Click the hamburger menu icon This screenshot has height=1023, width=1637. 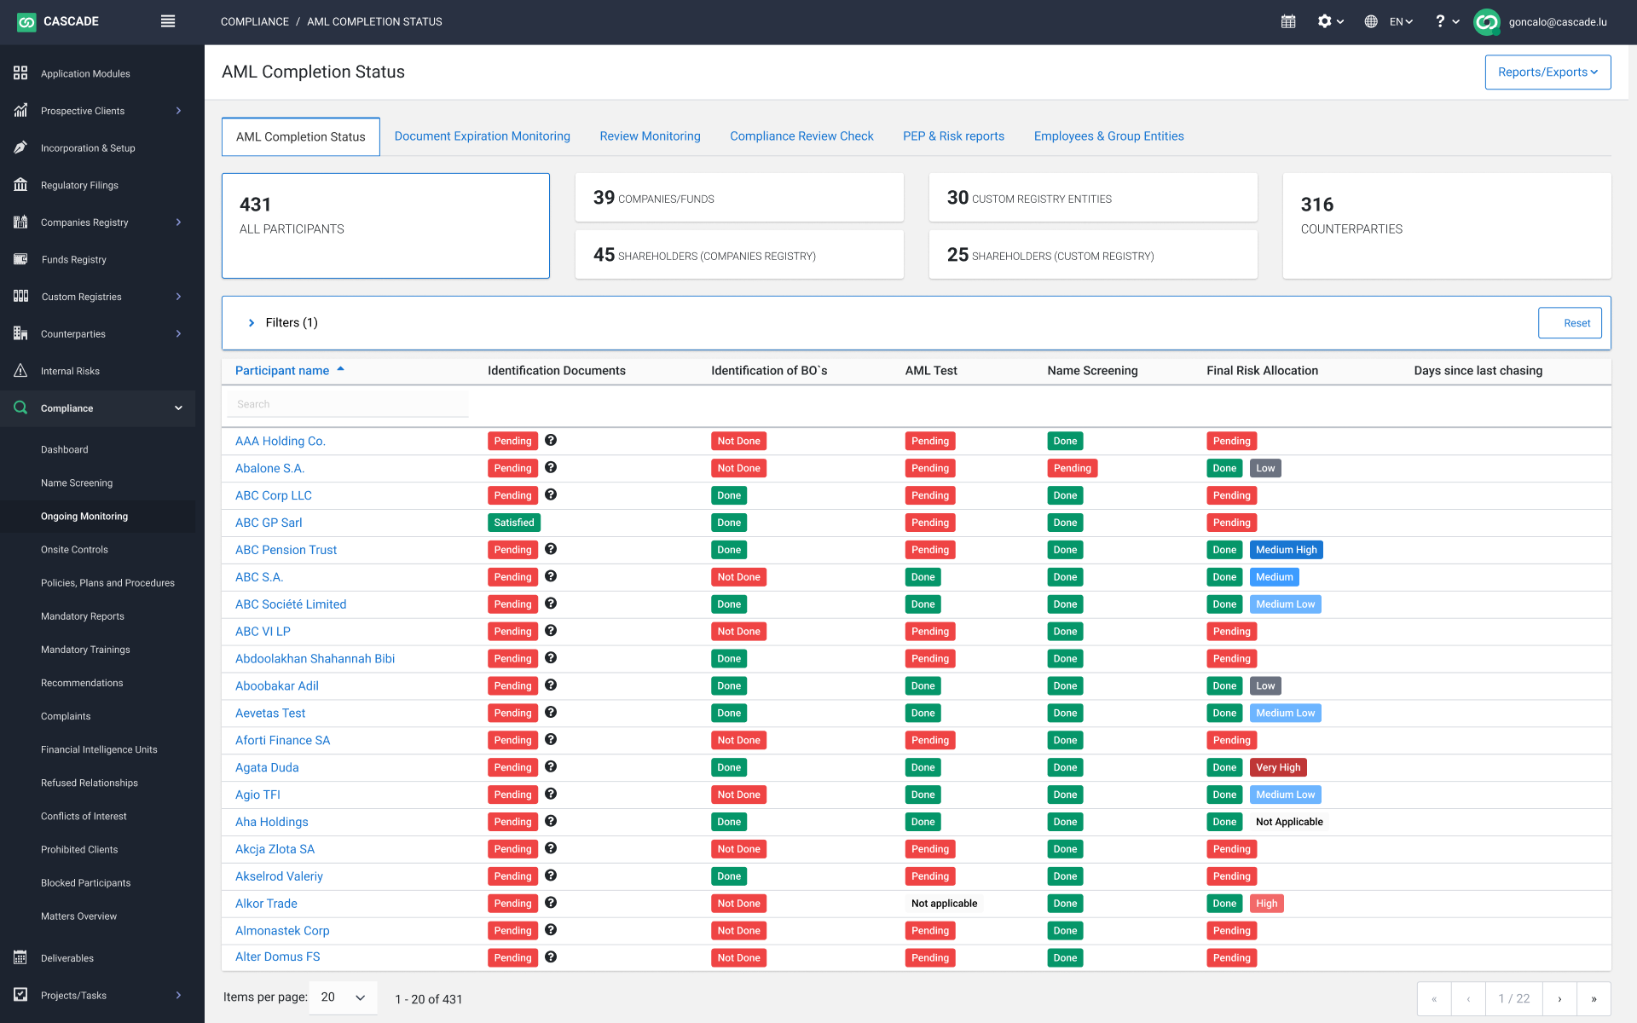point(168,21)
